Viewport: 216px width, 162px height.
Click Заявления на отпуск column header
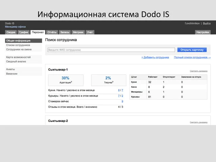point(191,77)
